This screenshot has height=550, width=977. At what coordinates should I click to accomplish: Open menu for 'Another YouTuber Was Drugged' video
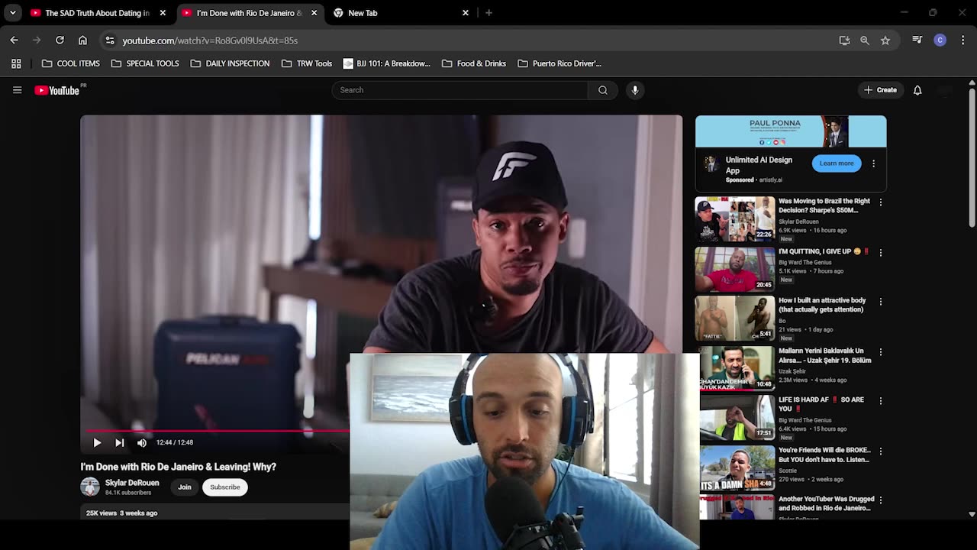pyautogui.click(x=881, y=500)
